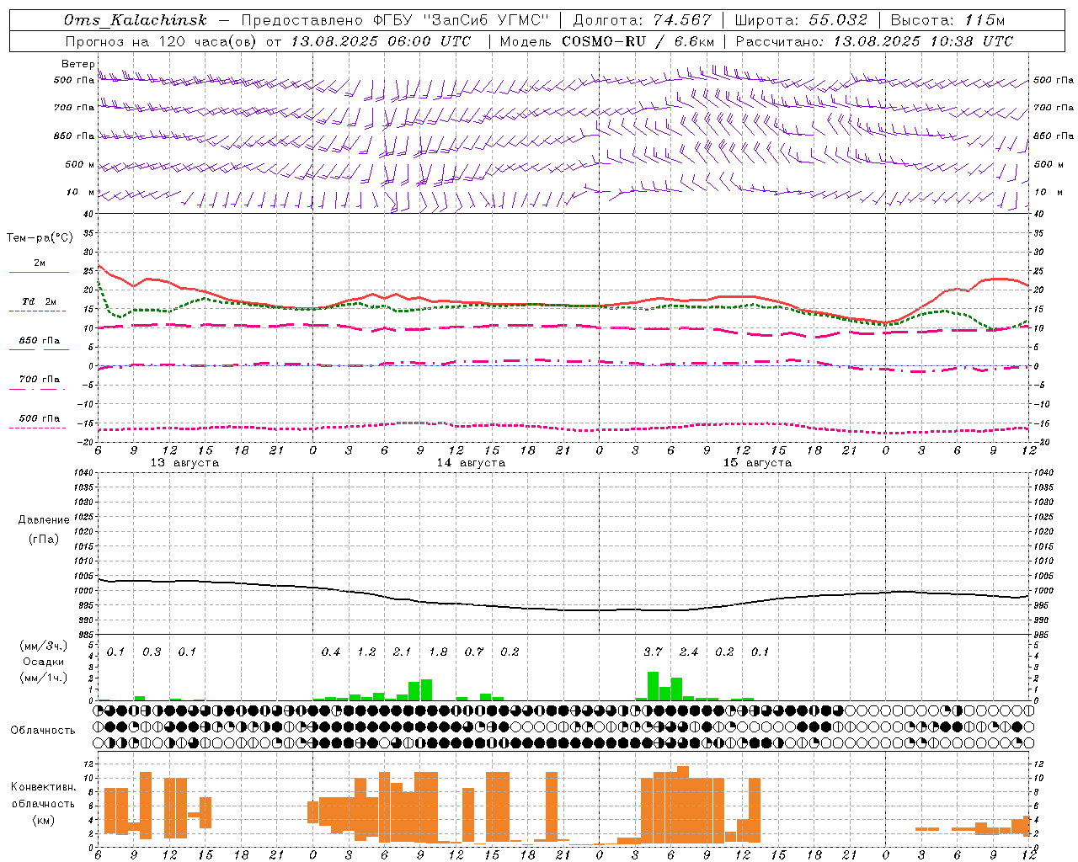Select the 500 гПа entry in temperature legend
The image size is (1078, 862).
pos(40,418)
